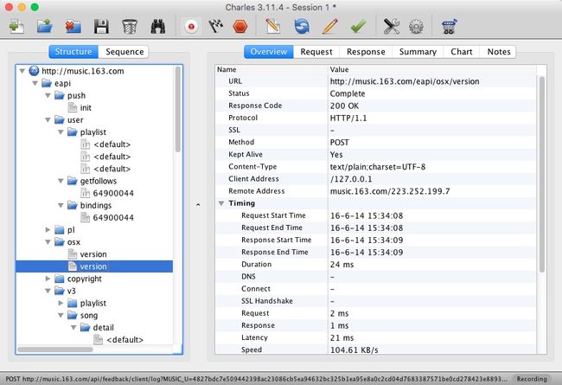Select the <default> request under detail

[x=125, y=339]
